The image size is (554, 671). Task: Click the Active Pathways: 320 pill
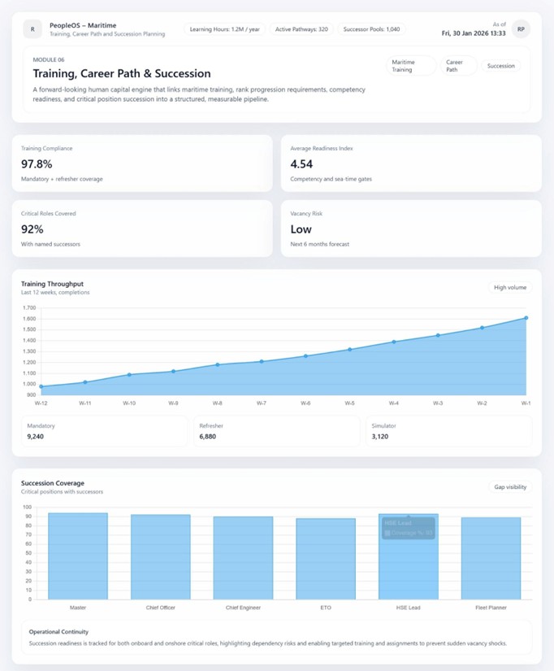click(x=301, y=29)
